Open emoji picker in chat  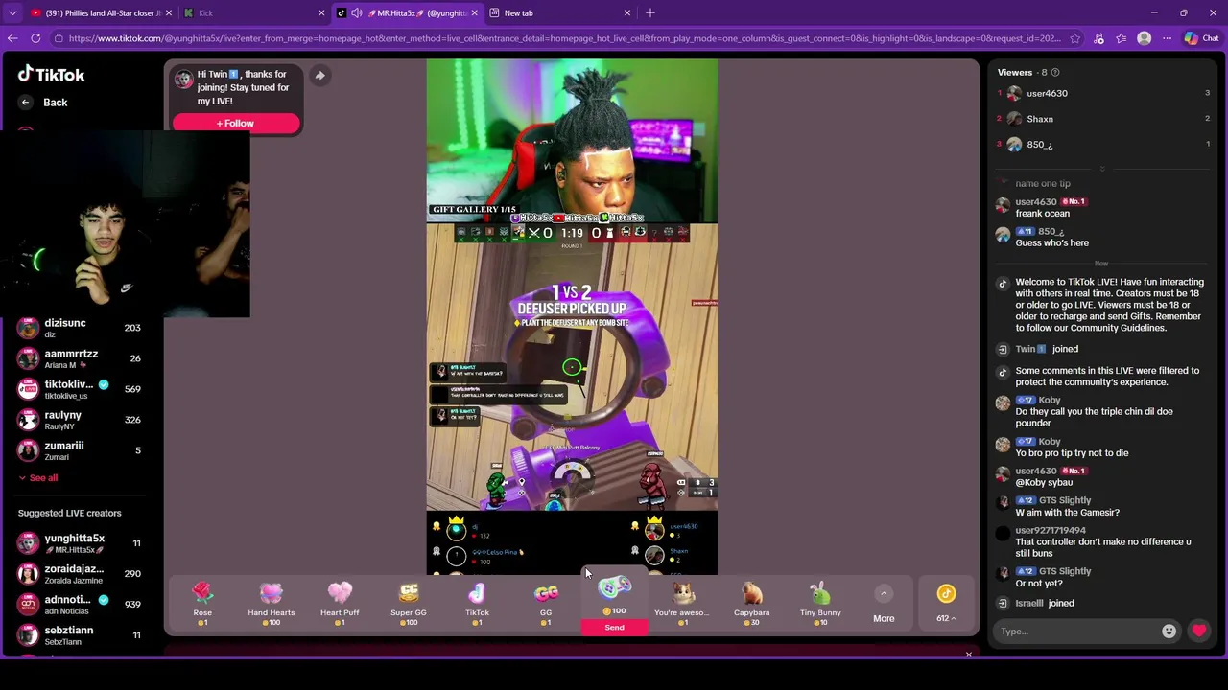1169,632
